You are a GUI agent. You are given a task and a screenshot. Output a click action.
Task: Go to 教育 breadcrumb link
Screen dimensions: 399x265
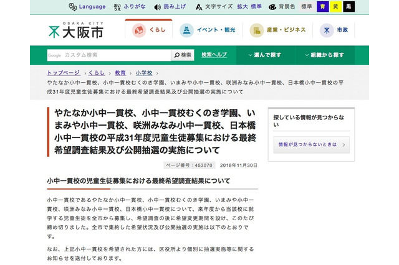(120, 73)
